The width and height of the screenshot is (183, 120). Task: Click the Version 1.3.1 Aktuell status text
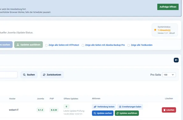click(166, 33)
